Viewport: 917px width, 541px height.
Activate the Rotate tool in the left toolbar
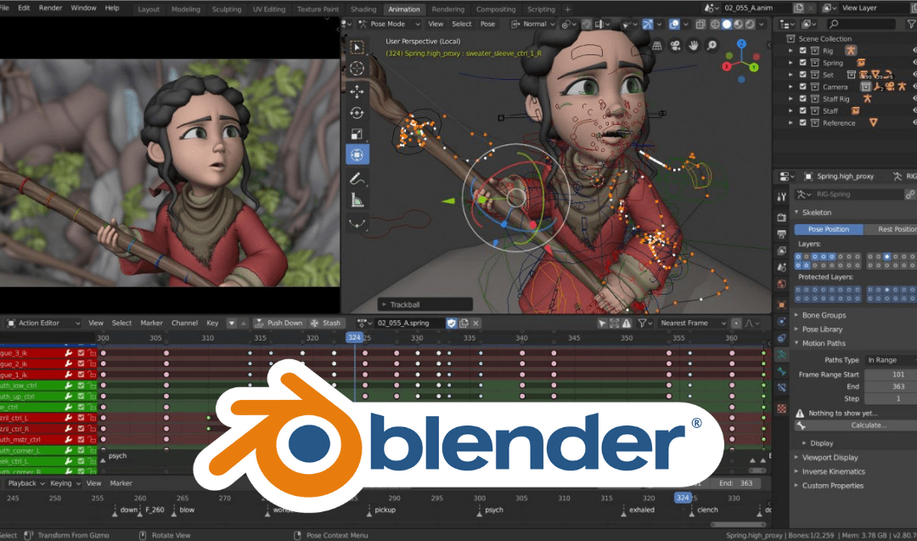(357, 111)
